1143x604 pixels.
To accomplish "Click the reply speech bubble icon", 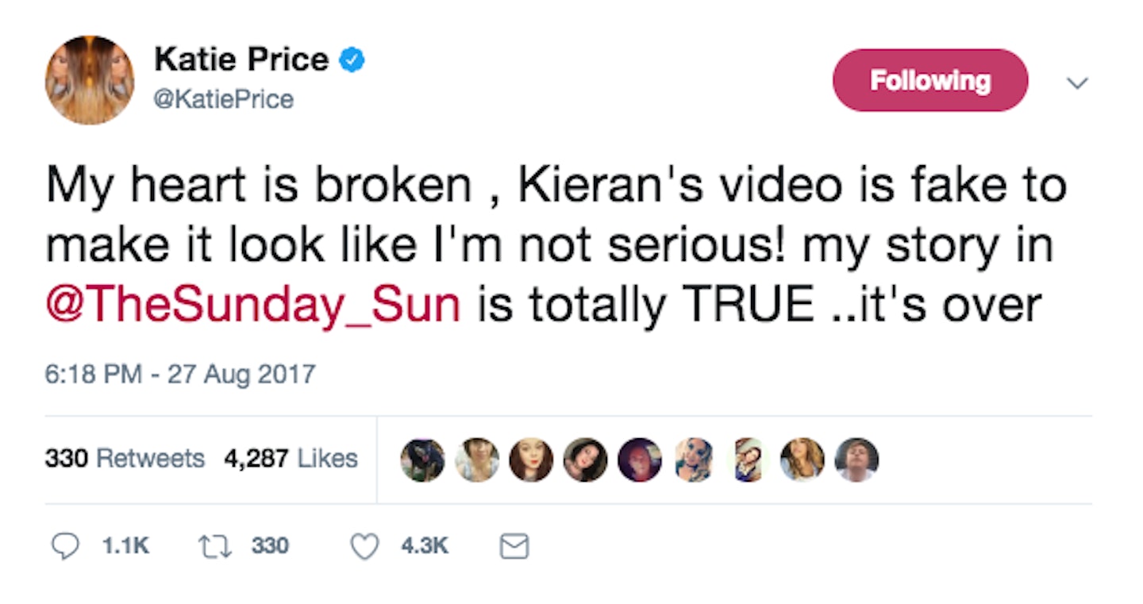I will pos(65,546).
